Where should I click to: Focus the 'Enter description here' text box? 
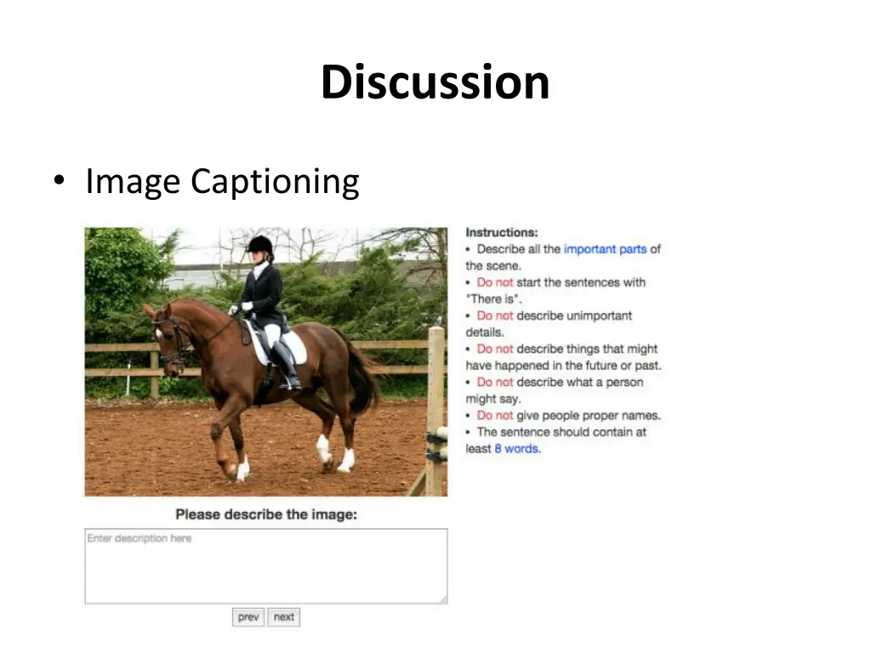click(265, 565)
